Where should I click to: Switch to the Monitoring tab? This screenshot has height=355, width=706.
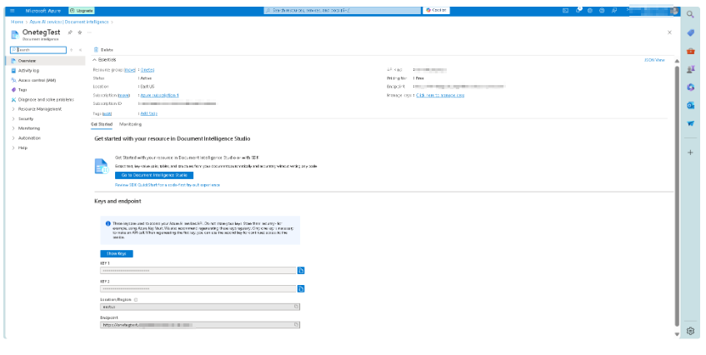130,123
